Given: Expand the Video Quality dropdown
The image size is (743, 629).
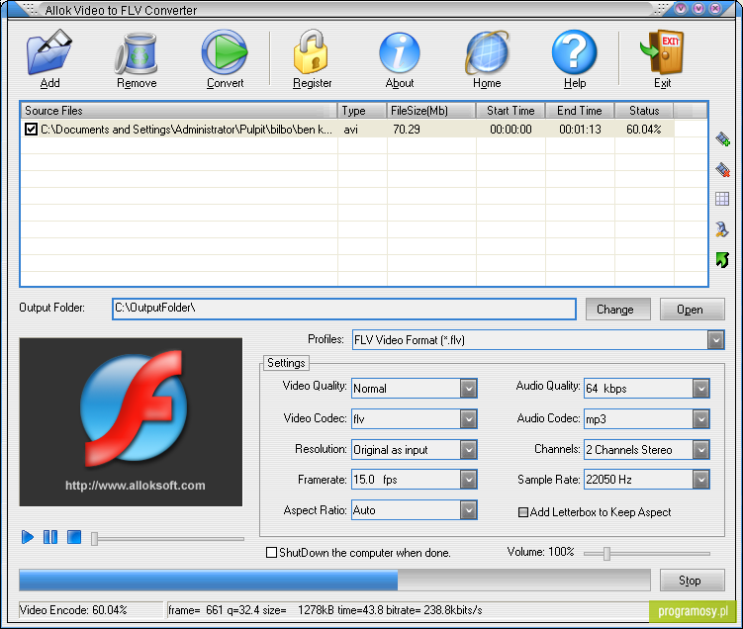Looking at the screenshot, I should [x=468, y=389].
